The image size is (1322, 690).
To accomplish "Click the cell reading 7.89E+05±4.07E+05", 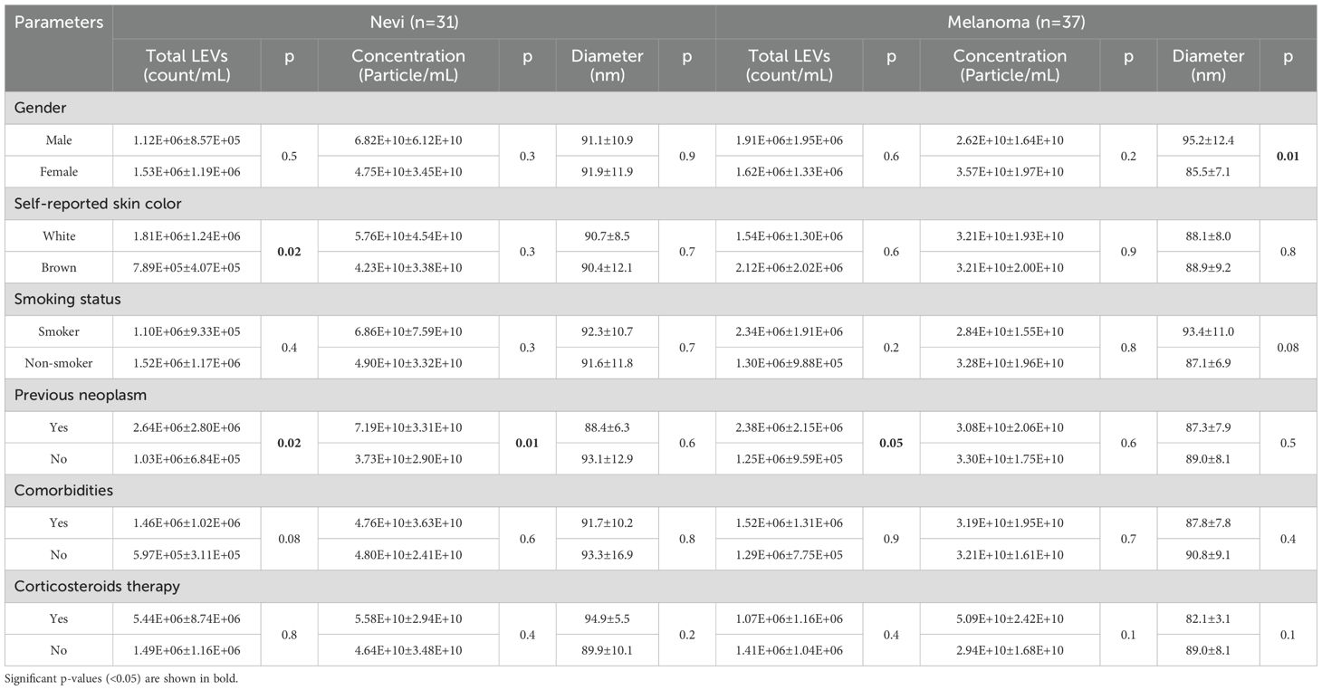I will pos(186,267).
